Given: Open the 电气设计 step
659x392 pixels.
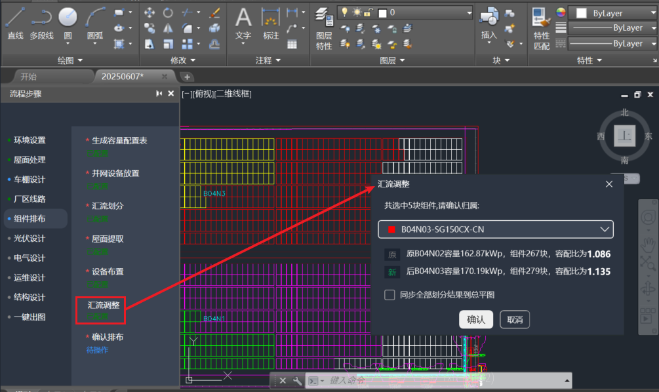Looking at the screenshot, I should point(30,258).
